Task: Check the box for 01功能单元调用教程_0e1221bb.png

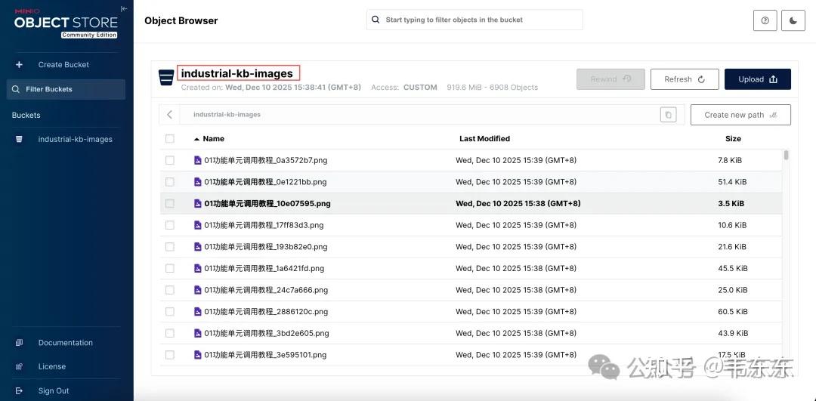Action: pyautogui.click(x=170, y=182)
